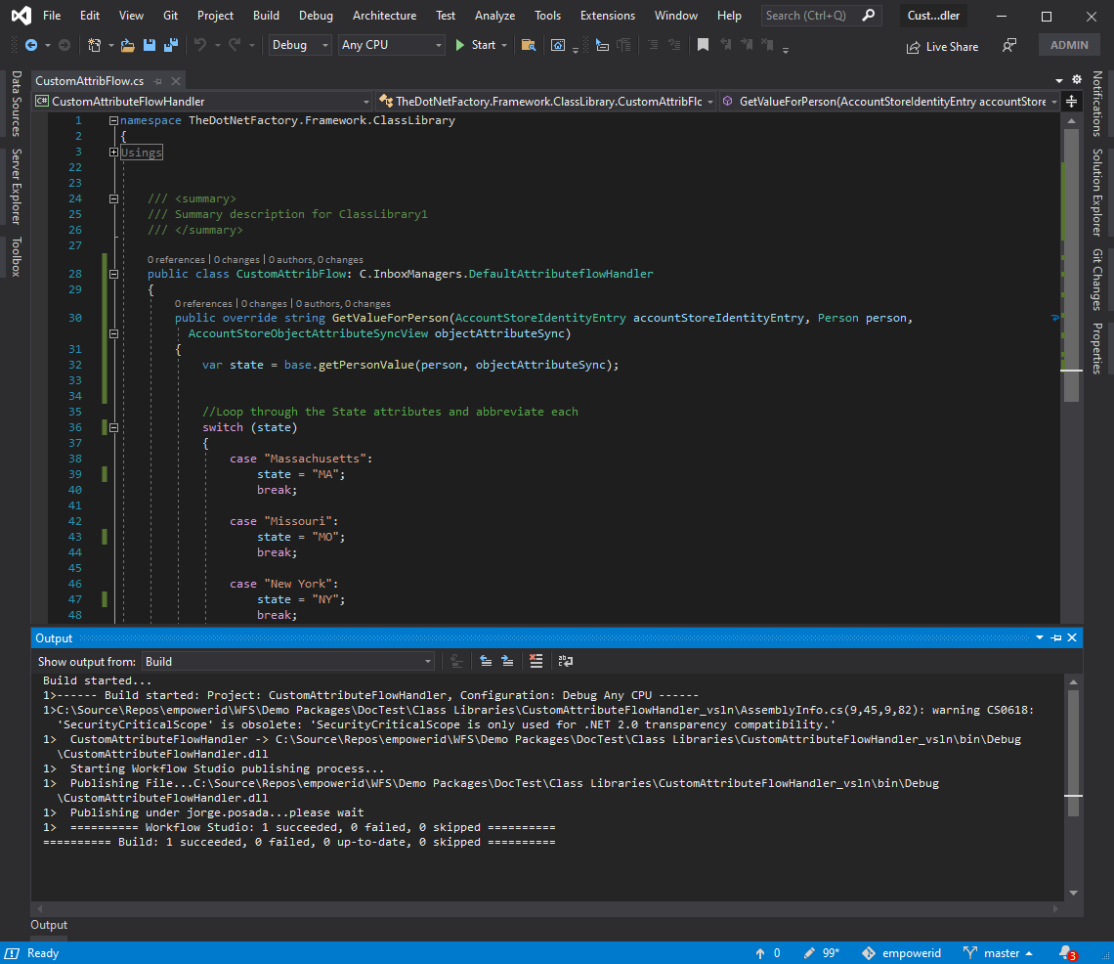Image resolution: width=1114 pixels, height=964 pixels.
Task: Click the Open File folder icon
Action: coord(128,45)
